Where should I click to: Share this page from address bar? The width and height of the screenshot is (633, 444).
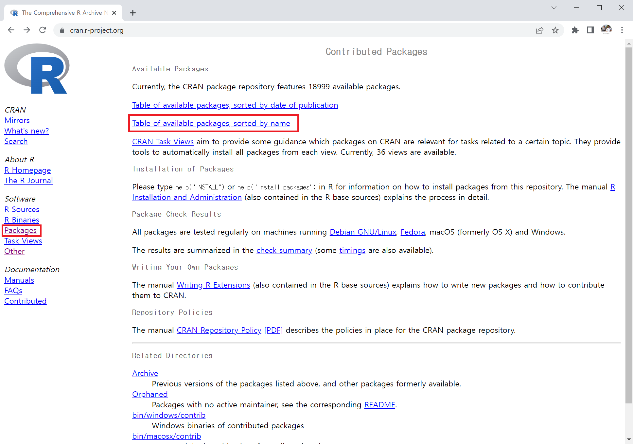[x=539, y=30]
